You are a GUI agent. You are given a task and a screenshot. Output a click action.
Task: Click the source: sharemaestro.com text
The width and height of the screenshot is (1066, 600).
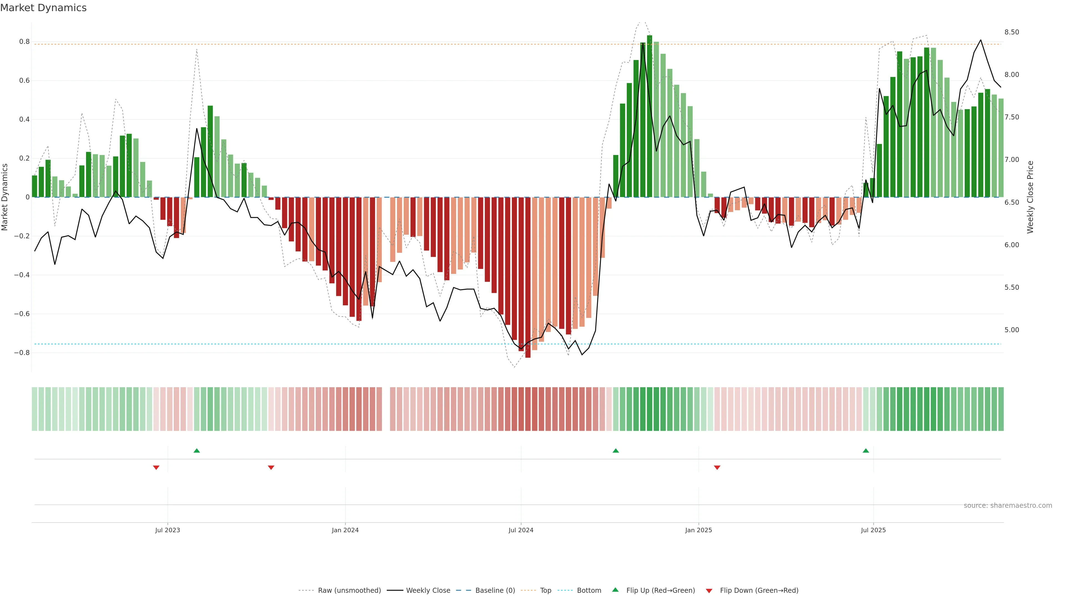point(1008,506)
